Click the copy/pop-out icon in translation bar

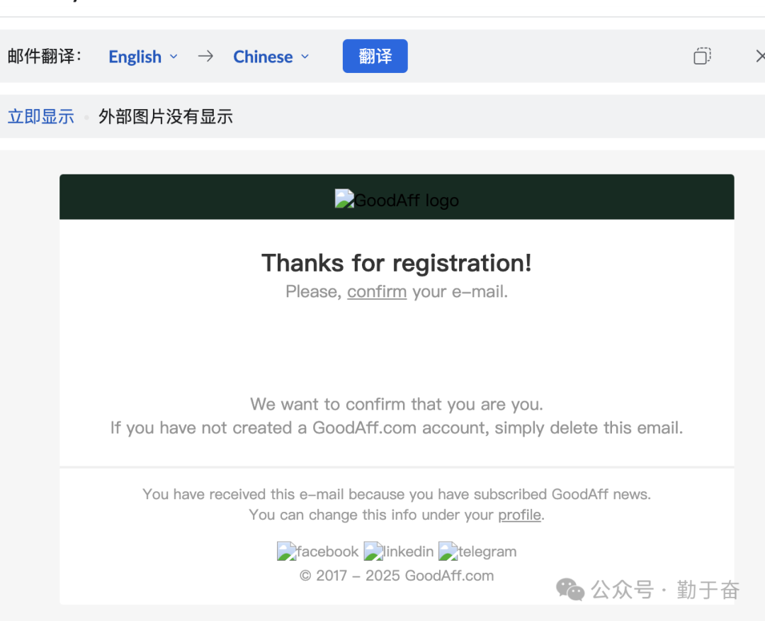coord(702,56)
